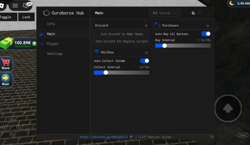Click the Mailbox section icon
The height and width of the screenshot is (145, 250).
(x=96, y=52)
